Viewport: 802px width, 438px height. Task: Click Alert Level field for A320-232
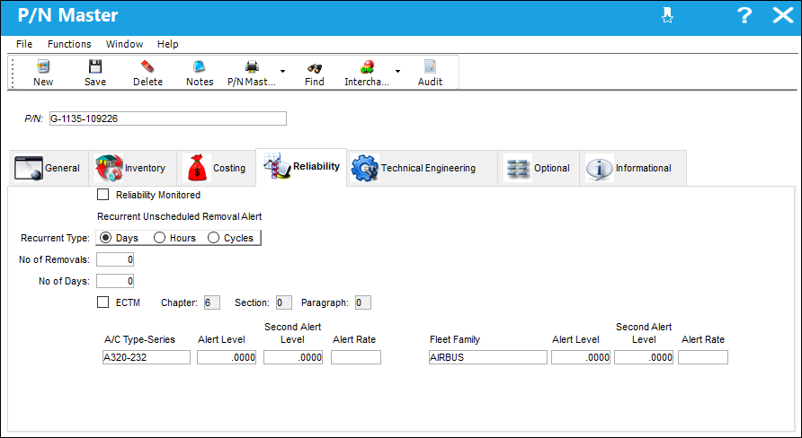(x=227, y=357)
